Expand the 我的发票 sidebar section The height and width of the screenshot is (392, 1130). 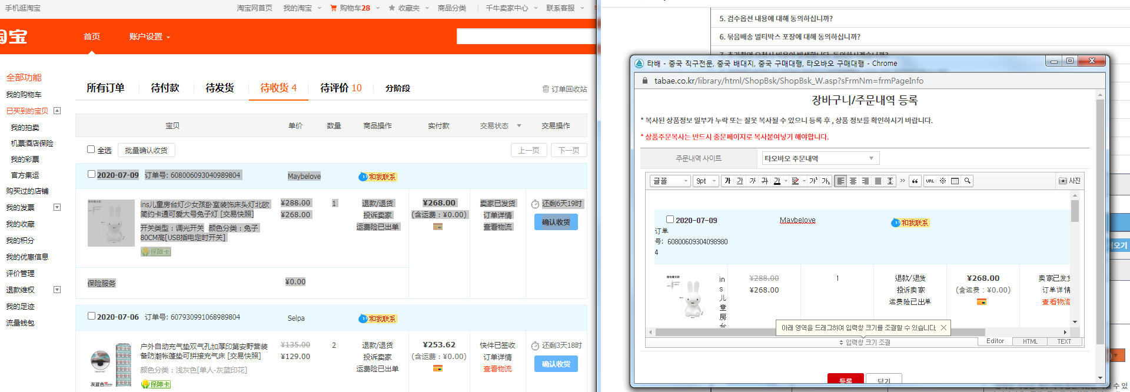[x=57, y=207]
